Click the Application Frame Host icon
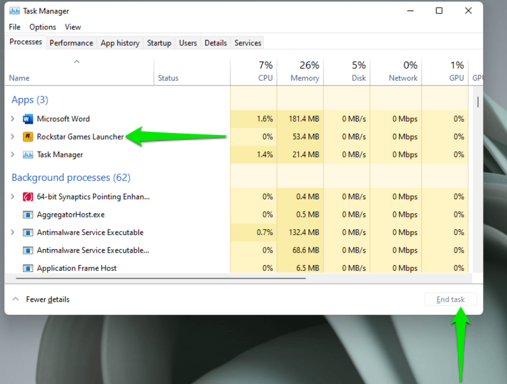The width and height of the screenshot is (507, 384). (28, 268)
